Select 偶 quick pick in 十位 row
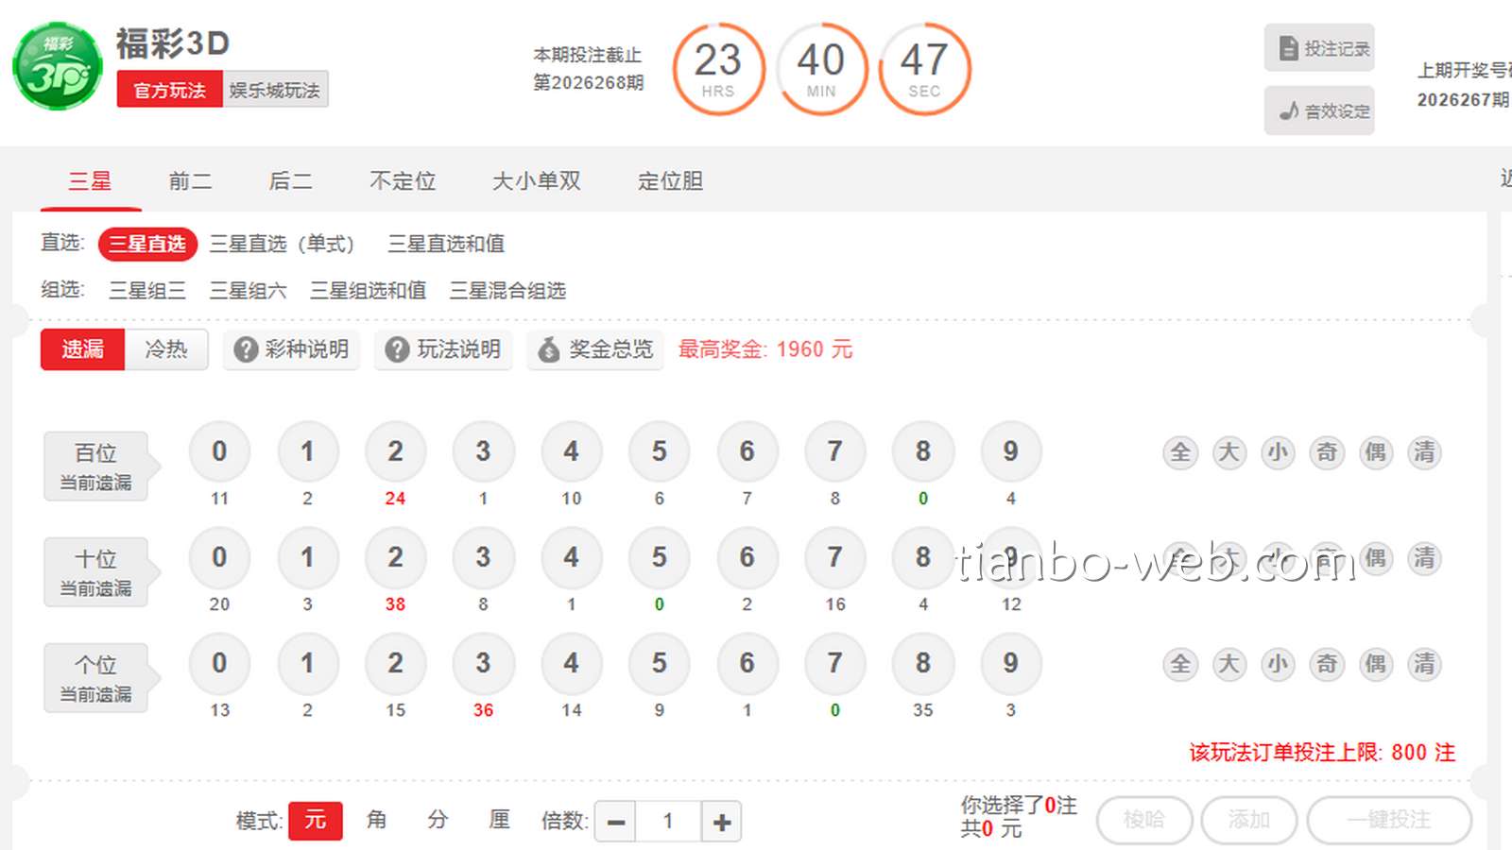1512x850 pixels. [x=1376, y=558]
